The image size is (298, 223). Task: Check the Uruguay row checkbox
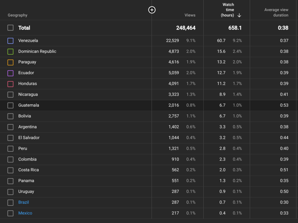click(x=10, y=192)
